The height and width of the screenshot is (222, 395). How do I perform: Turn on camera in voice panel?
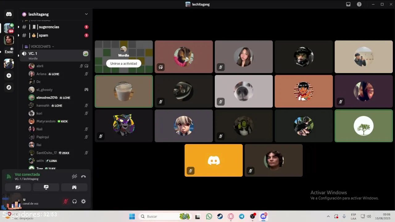(18, 187)
